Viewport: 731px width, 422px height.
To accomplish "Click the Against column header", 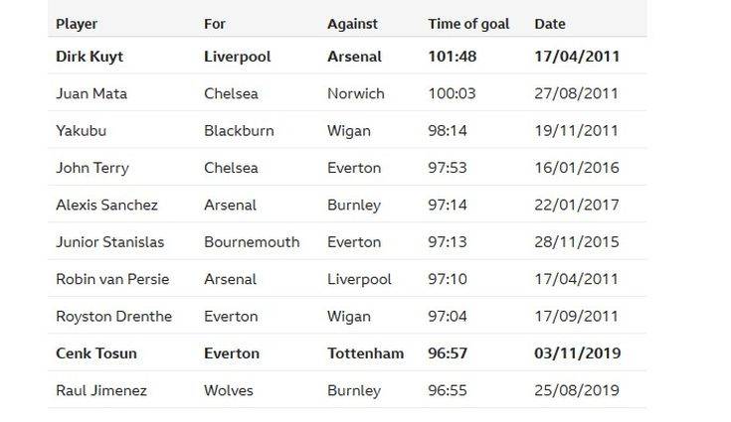I will 352,23.
